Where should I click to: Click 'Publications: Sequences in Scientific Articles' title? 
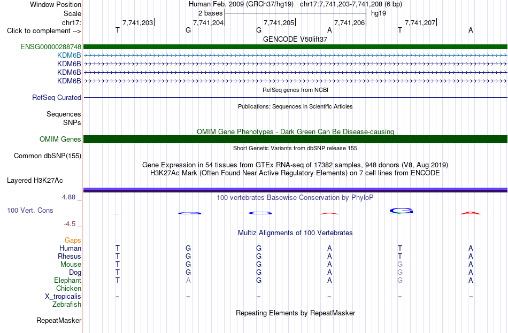click(x=295, y=106)
